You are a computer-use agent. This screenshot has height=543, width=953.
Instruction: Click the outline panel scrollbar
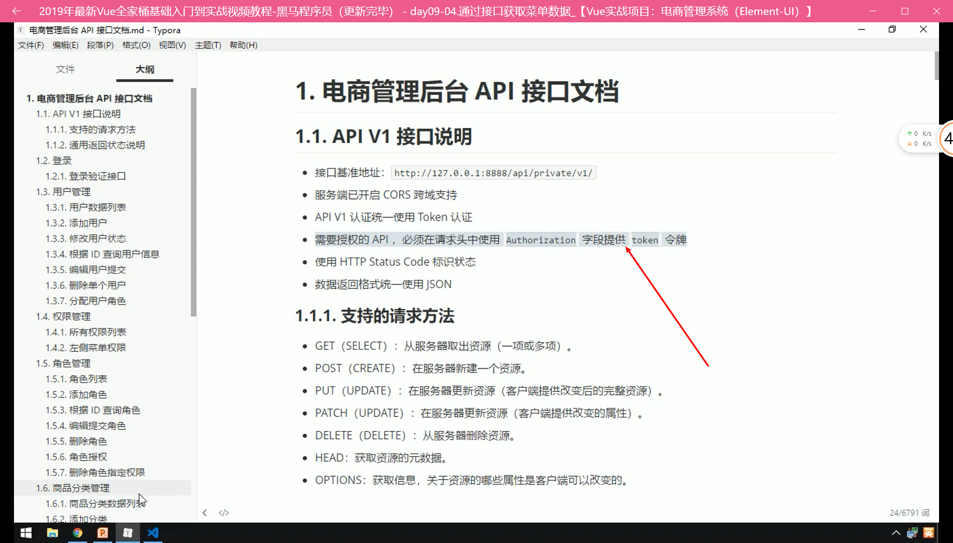click(x=193, y=201)
